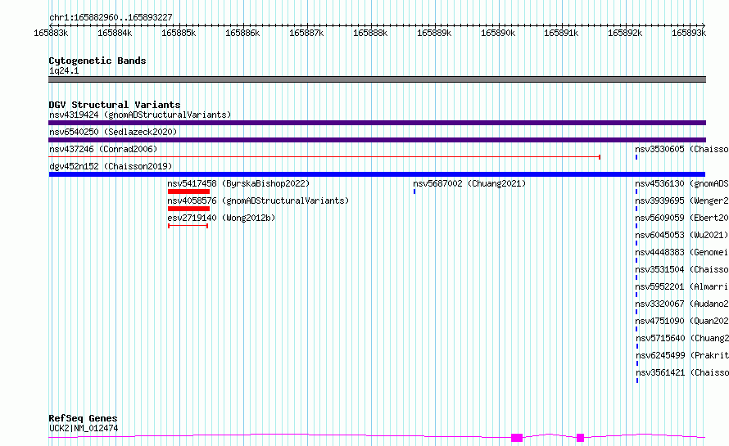Screen dimensions: 729x446
Task: Click the gray 1q24.1 cytogenetic band bar
Action: pyautogui.click(x=377, y=79)
